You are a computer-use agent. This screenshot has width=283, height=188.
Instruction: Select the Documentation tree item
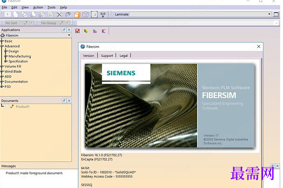(x=16, y=81)
